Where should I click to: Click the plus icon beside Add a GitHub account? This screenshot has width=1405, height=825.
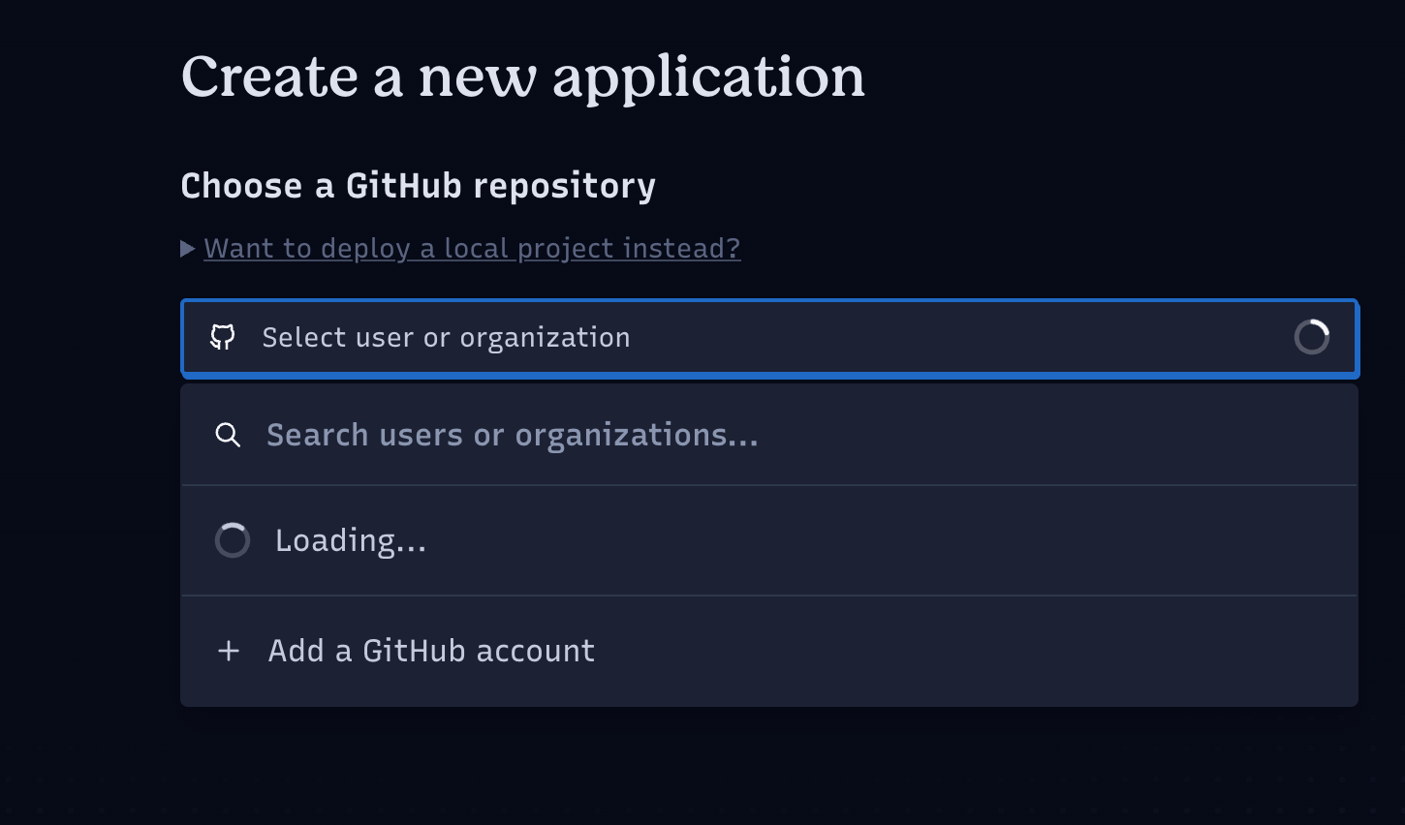point(229,651)
